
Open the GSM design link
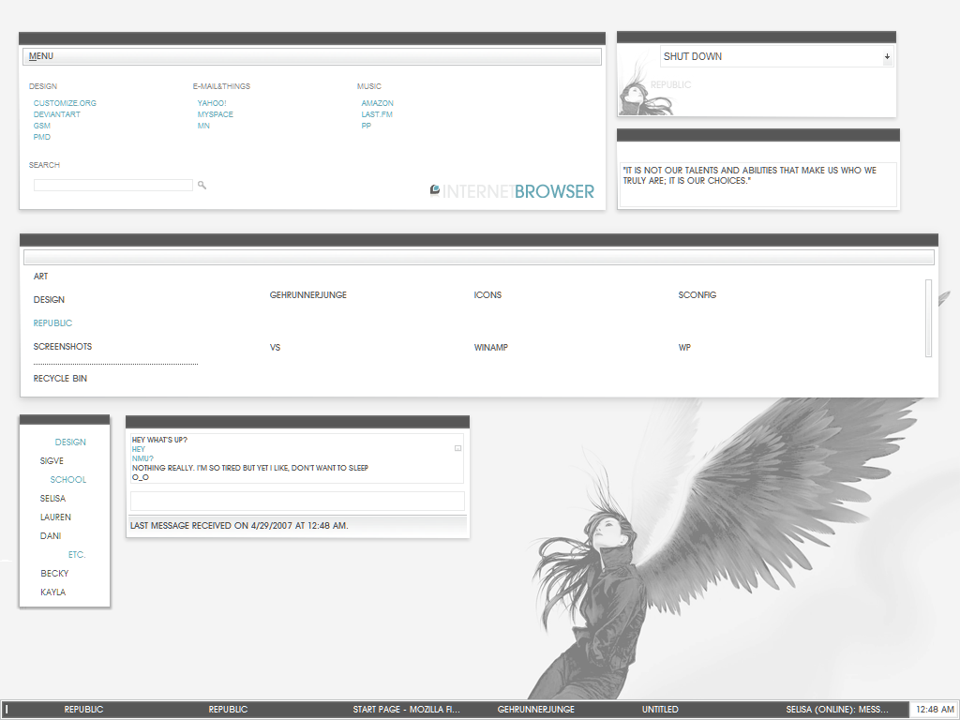point(41,126)
